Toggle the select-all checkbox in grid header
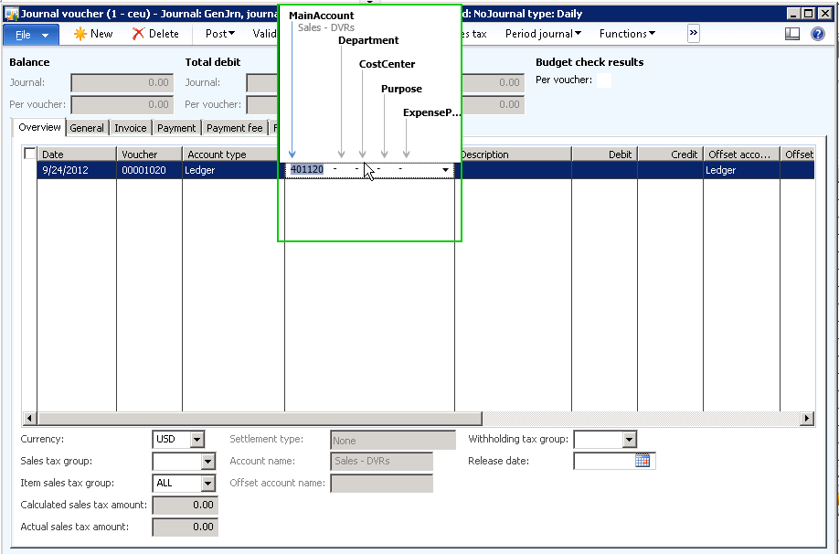The width and height of the screenshot is (839, 554). click(30, 154)
